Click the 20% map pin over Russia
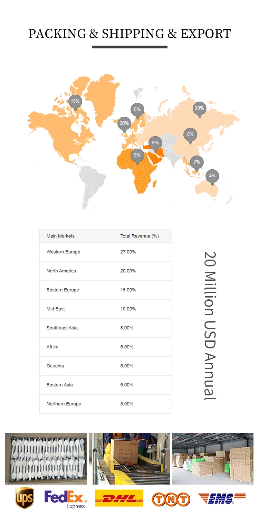 (199, 108)
